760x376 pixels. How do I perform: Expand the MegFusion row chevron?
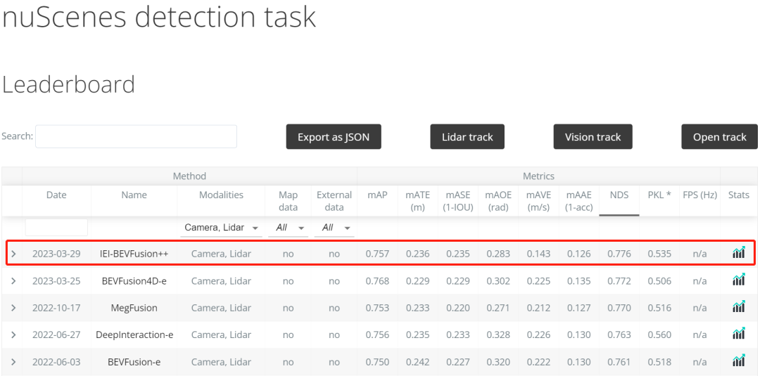pos(13,307)
